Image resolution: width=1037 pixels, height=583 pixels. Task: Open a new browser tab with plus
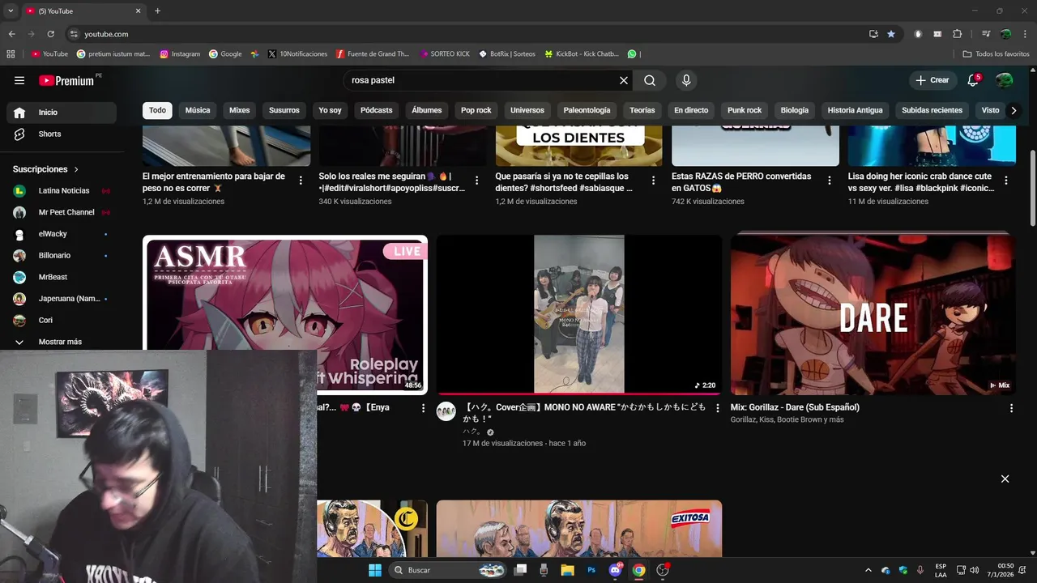pyautogui.click(x=157, y=11)
